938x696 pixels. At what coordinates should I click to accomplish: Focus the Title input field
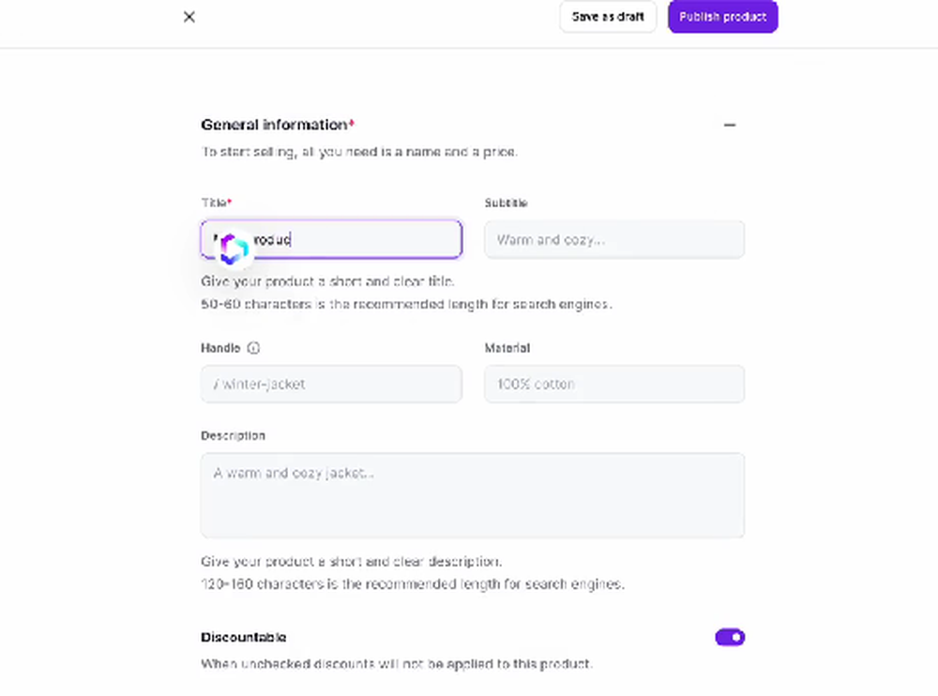tap(375, 240)
